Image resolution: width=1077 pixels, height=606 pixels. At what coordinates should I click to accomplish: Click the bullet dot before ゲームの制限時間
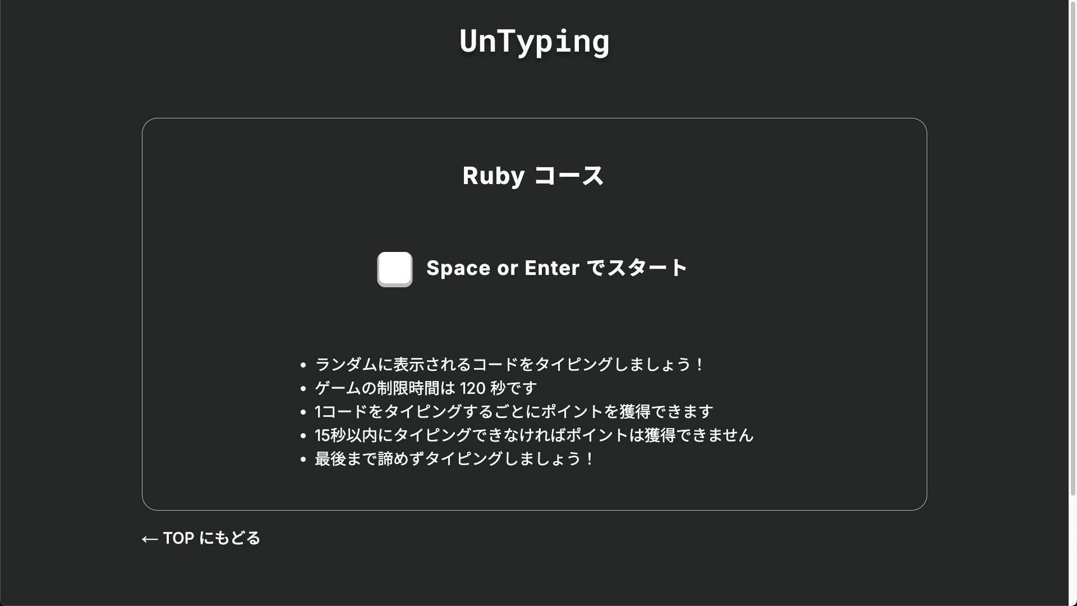[303, 389]
